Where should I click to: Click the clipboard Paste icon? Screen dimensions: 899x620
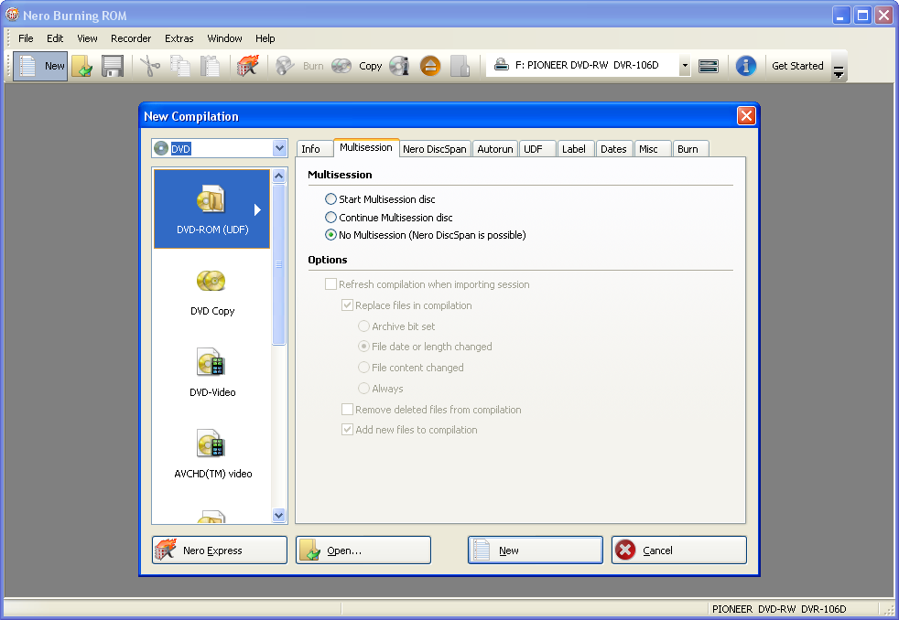pos(210,66)
